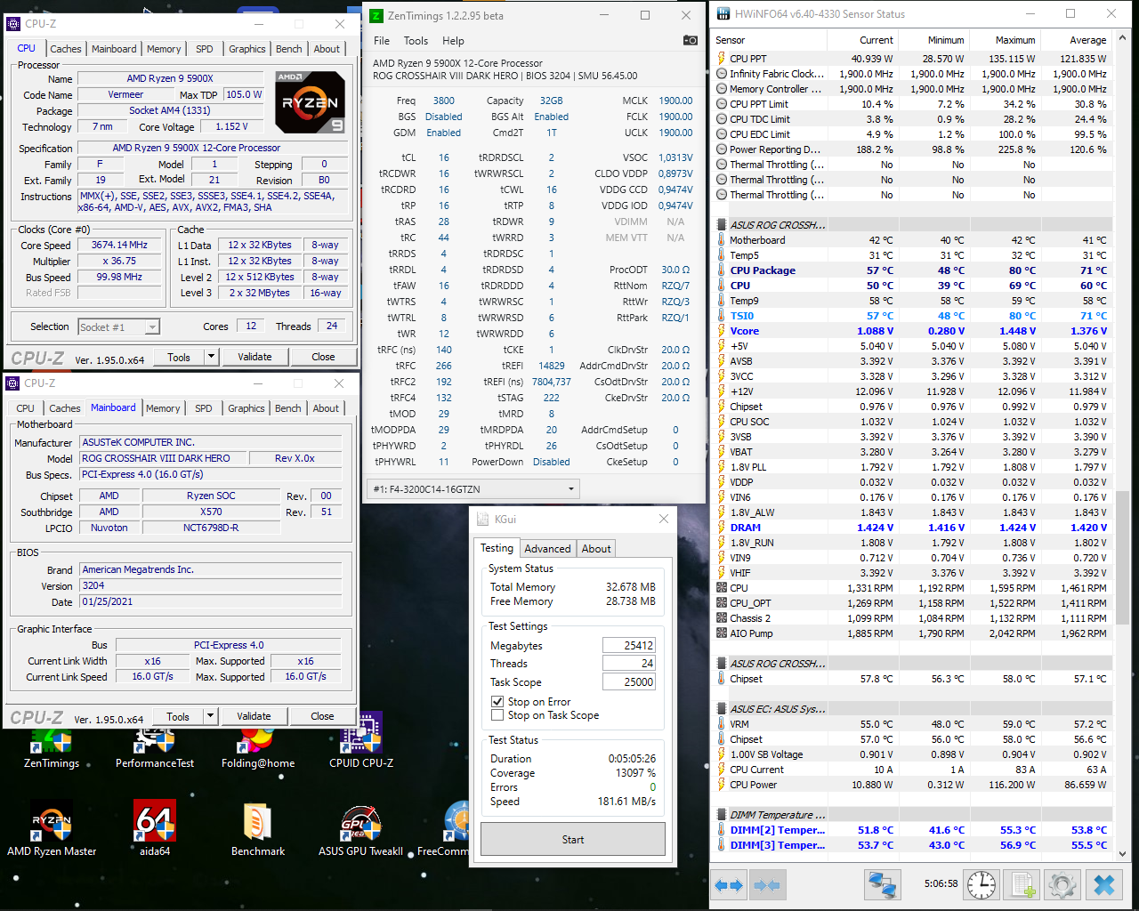Image resolution: width=1139 pixels, height=911 pixels.
Task: Click the HWiNFO clock icon
Action: coord(980,884)
